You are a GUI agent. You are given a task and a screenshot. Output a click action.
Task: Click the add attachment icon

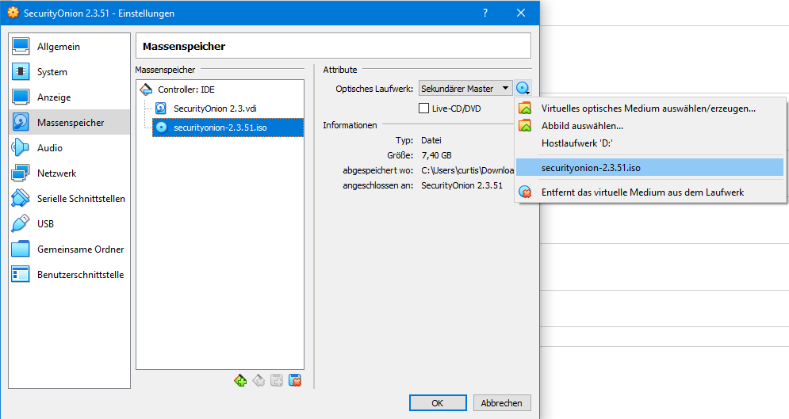click(277, 380)
